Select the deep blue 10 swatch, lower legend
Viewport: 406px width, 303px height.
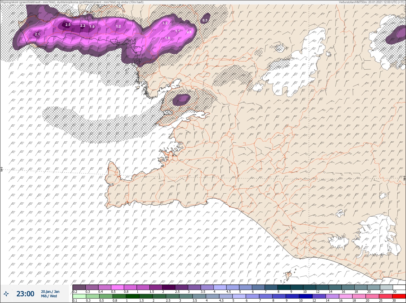point(306,296)
